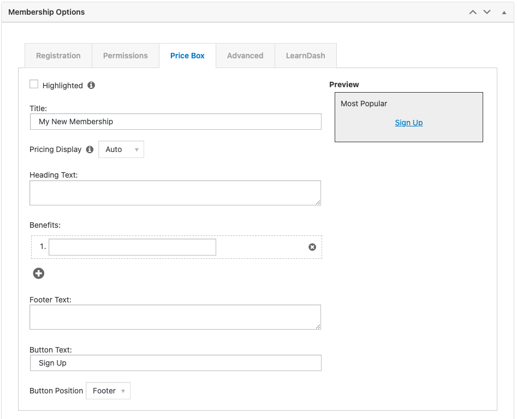Click into the Title input field

pos(175,122)
